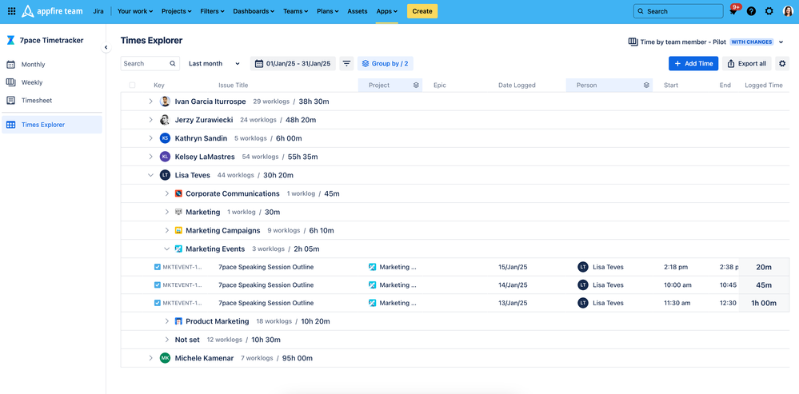Open the saved view chevron dropdown
The image size is (799, 394).
point(781,42)
